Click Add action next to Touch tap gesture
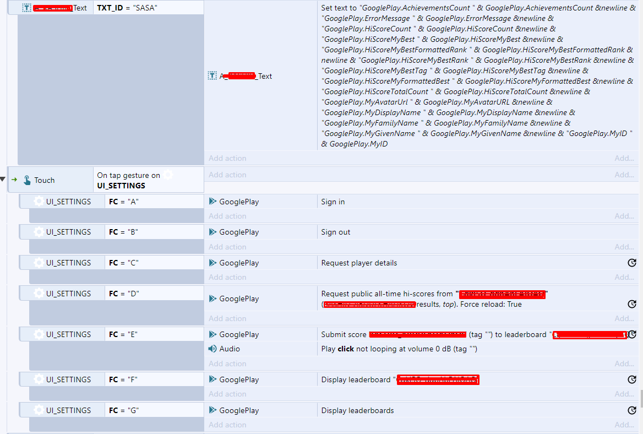 click(227, 175)
